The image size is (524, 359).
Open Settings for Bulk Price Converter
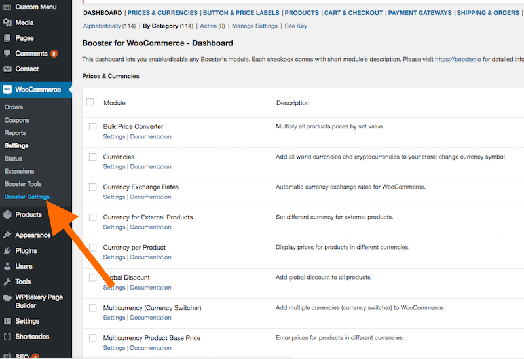[114, 136]
